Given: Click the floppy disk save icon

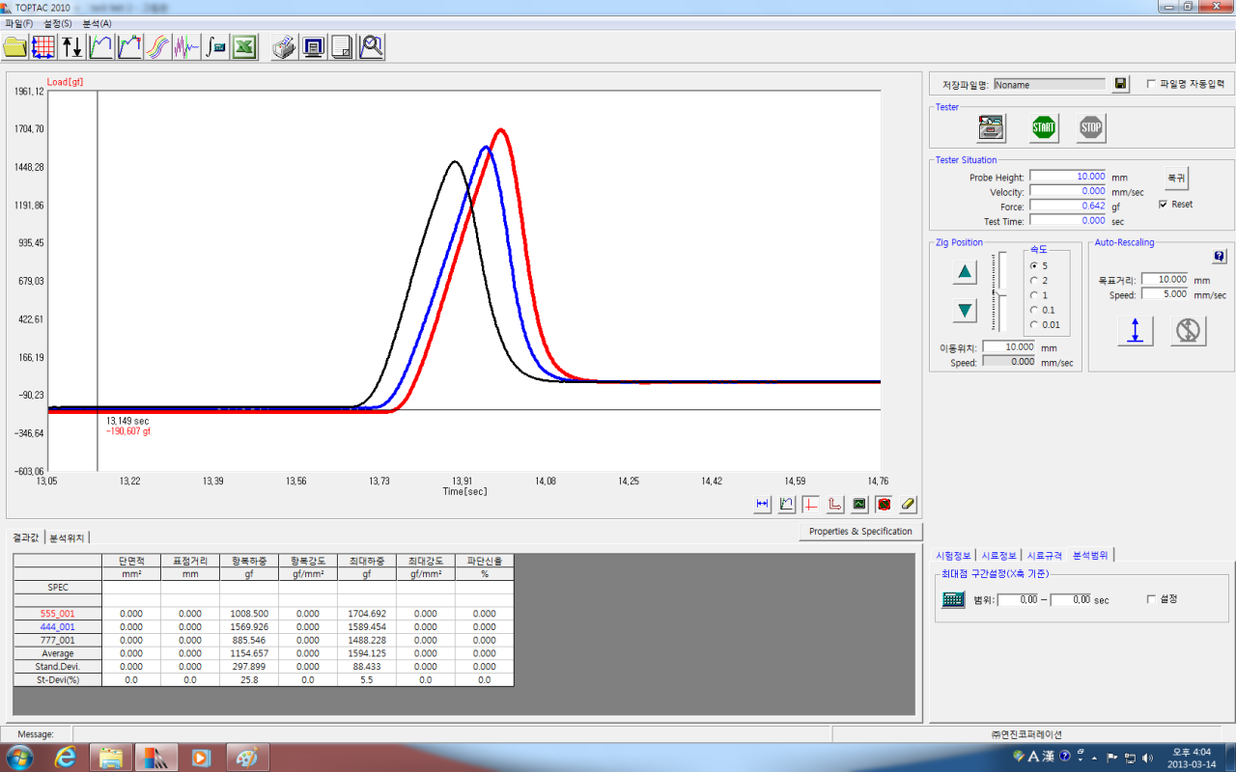Looking at the screenshot, I should (x=1120, y=85).
